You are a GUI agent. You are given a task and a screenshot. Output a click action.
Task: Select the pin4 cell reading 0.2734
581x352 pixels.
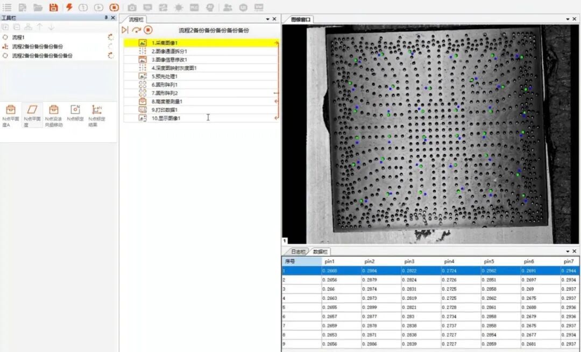[x=461, y=317]
